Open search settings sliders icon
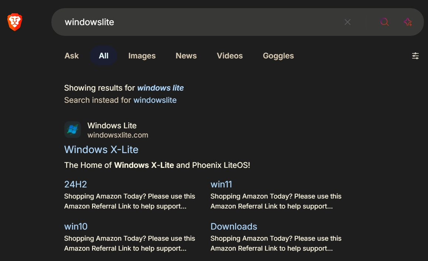428x261 pixels. pyautogui.click(x=415, y=56)
